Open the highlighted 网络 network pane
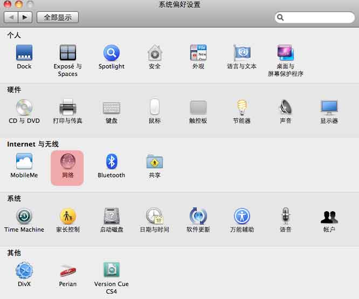359x299 pixels. (x=67, y=168)
